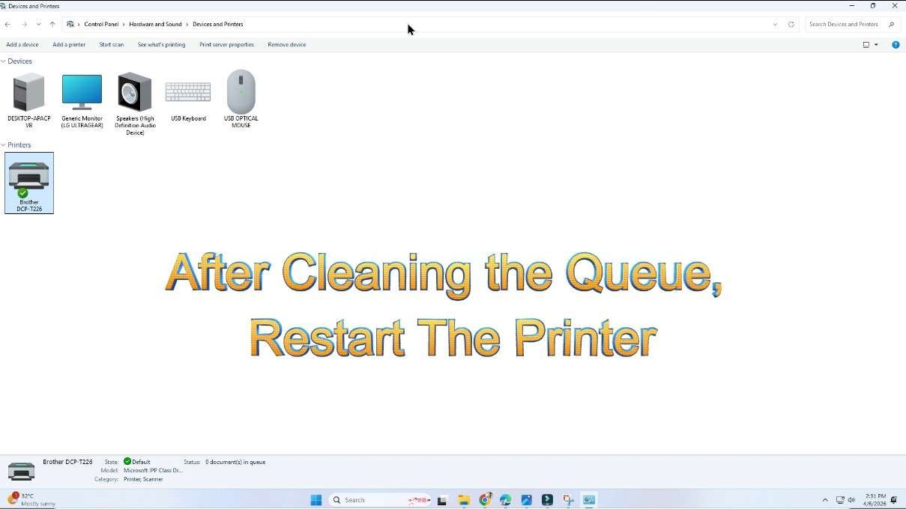Click the address bar root location icon
The image size is (906, 509).
tap(70, 24)
